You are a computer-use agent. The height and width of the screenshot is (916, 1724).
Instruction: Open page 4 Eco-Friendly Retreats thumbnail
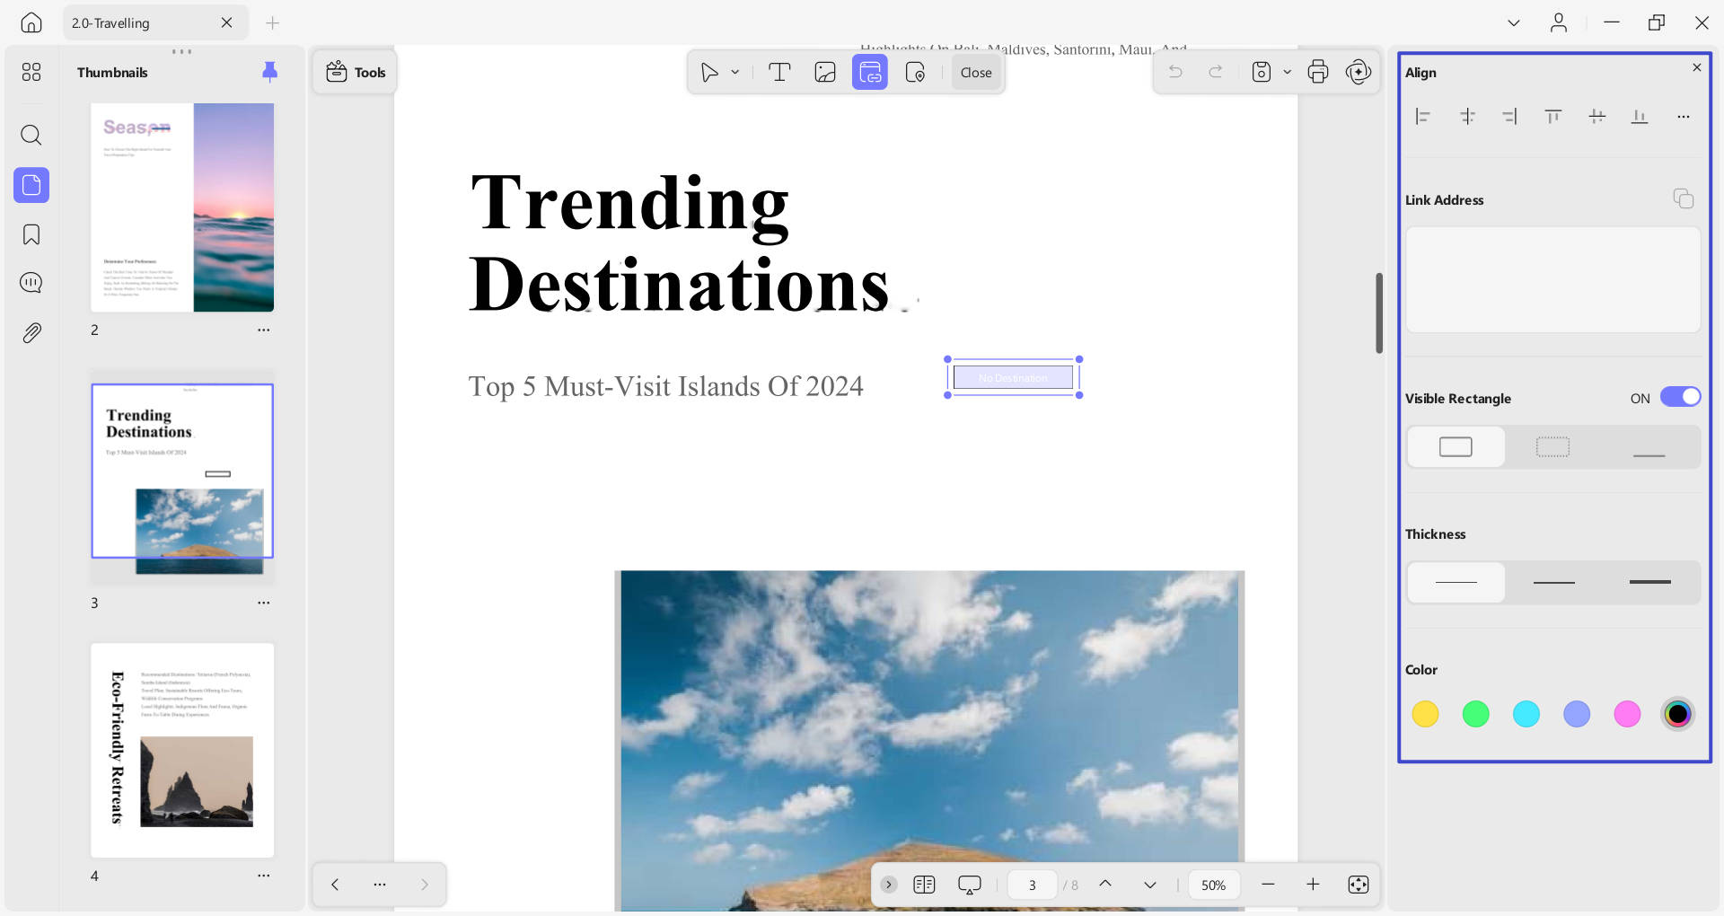coord(182,750)
